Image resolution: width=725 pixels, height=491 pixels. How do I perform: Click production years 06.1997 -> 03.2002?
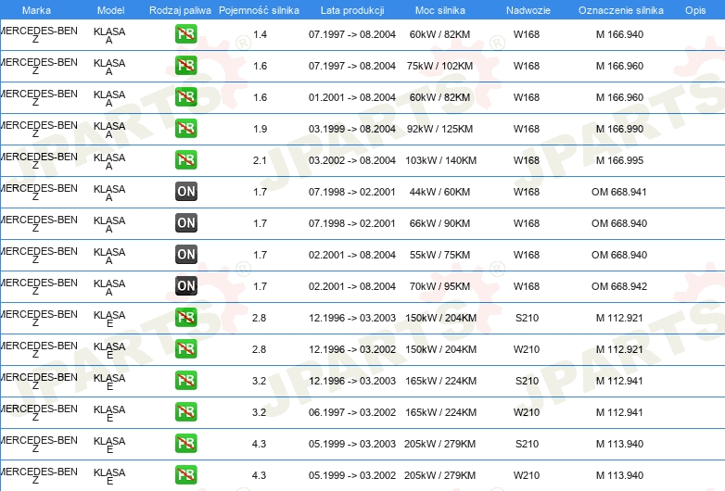tap(352, 412)
